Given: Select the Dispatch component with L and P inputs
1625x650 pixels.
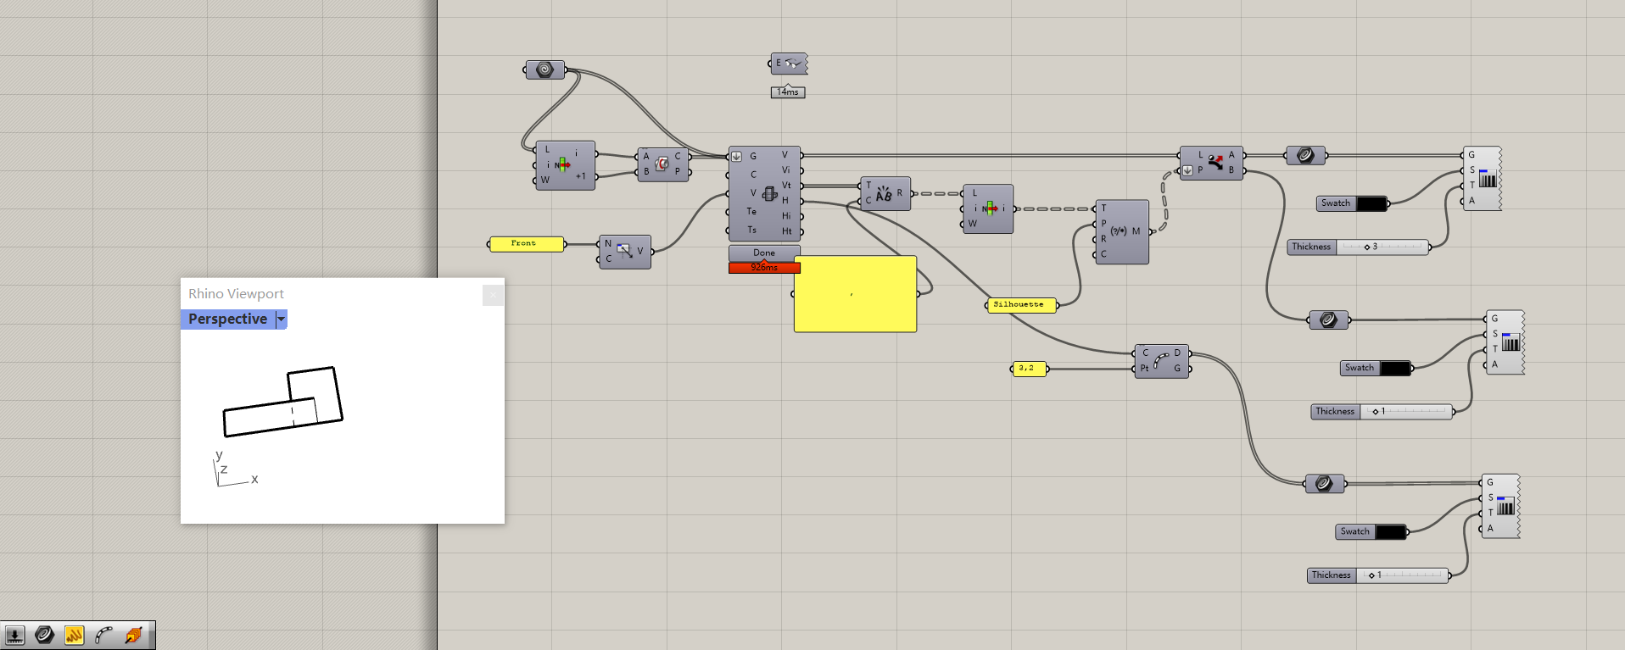Looking at the screenshot, I should 1212,163.
